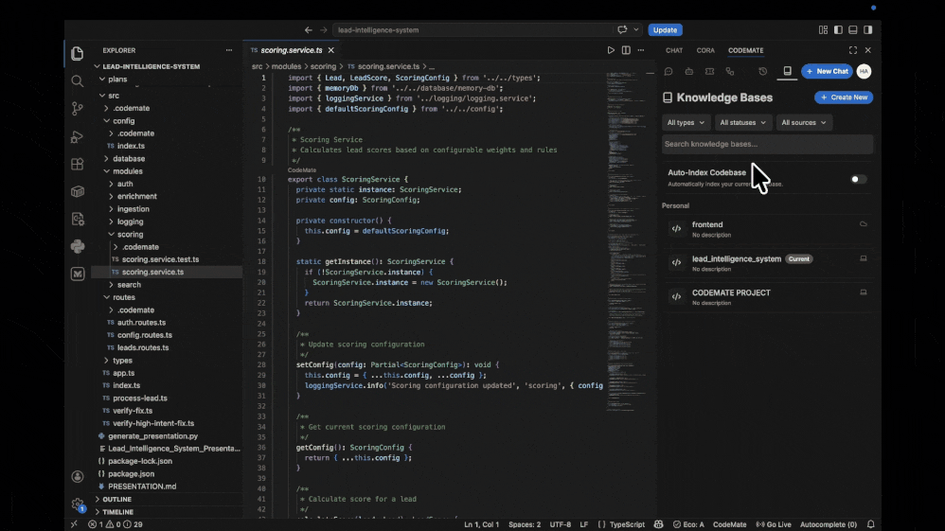This screenshot has width=945, height=531.
Task: Click the notifications bell in status bar
Action: point(870,524)
